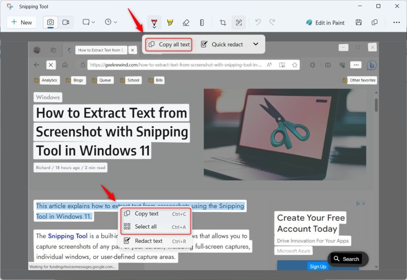Click the geekrewind.com address bar
Viewport: 407px width, 280px height.
176,65
